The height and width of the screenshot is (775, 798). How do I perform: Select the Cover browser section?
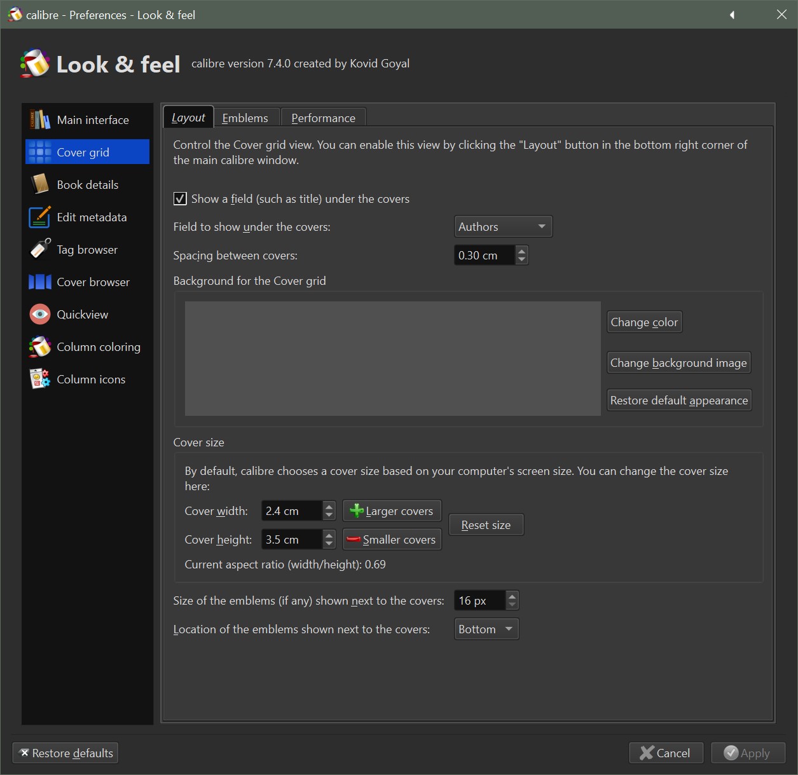[x=88, y=282]
